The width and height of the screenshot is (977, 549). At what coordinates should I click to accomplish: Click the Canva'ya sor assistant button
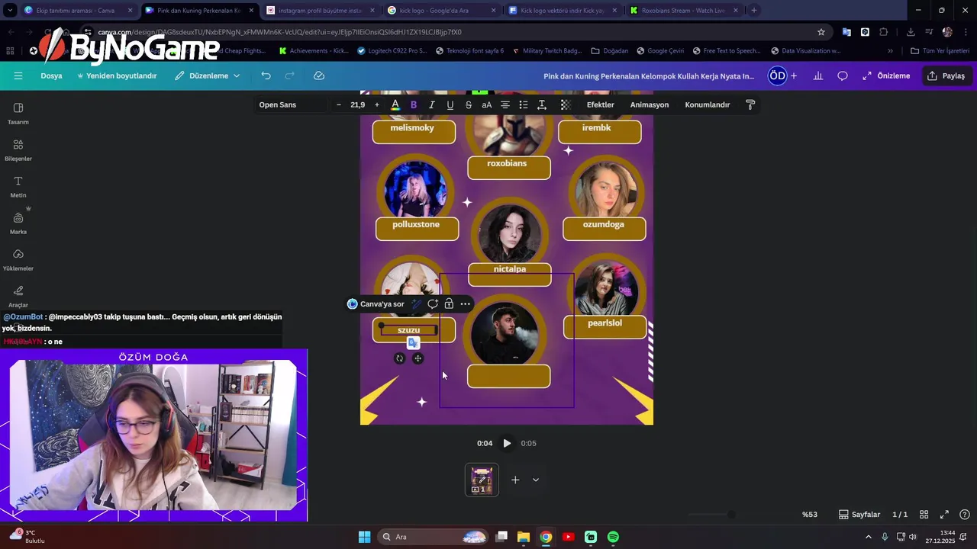(x=376, y=303)
